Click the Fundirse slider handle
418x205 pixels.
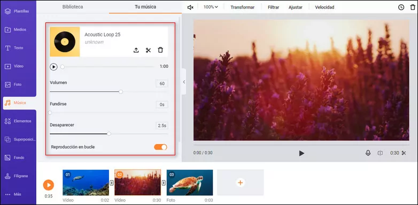coord(50,113)
